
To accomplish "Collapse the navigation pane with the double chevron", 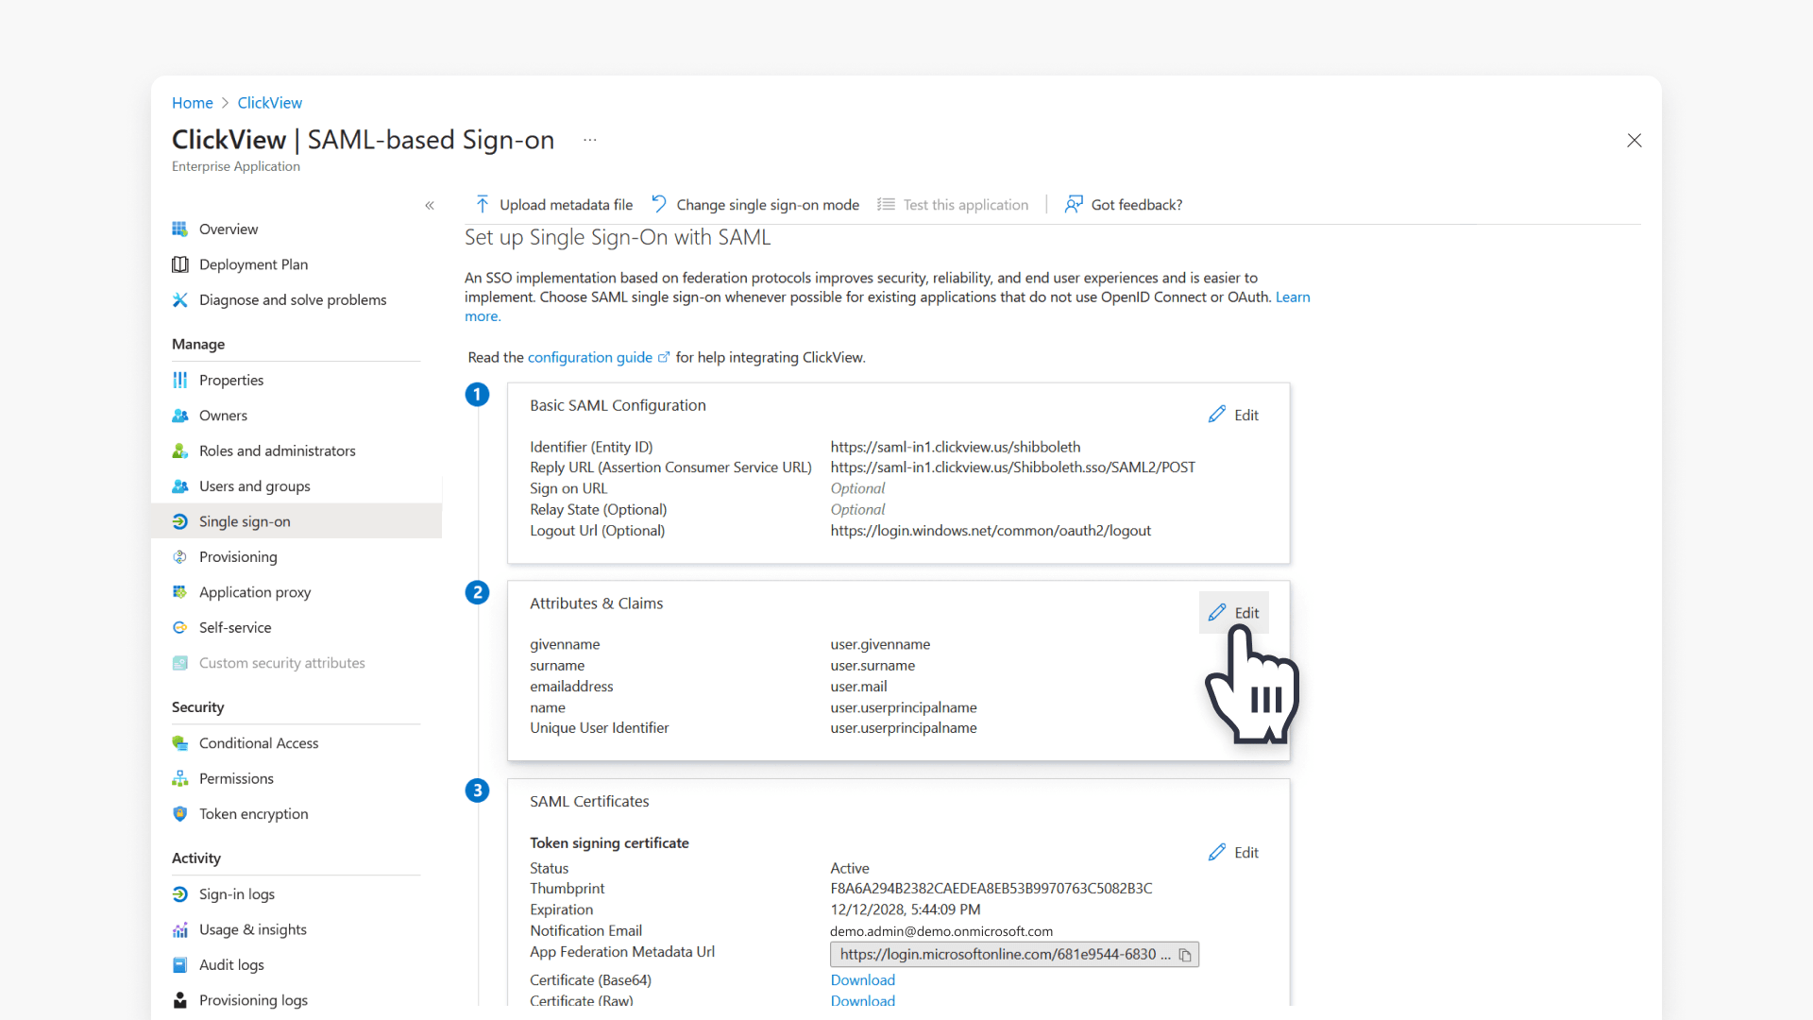I will coord(430,205).
